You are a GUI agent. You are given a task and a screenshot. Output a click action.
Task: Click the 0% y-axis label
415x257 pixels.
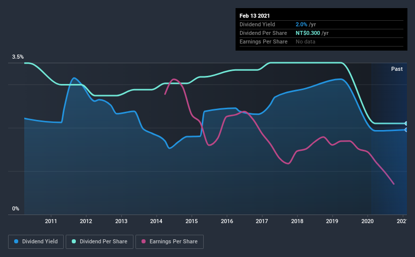16,208
